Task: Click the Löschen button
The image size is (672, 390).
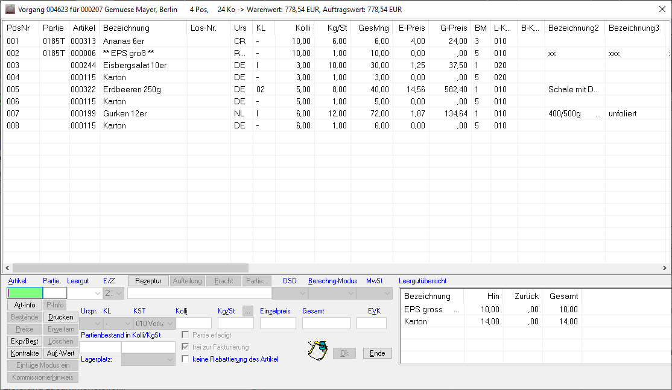Action: coord(61,341)
